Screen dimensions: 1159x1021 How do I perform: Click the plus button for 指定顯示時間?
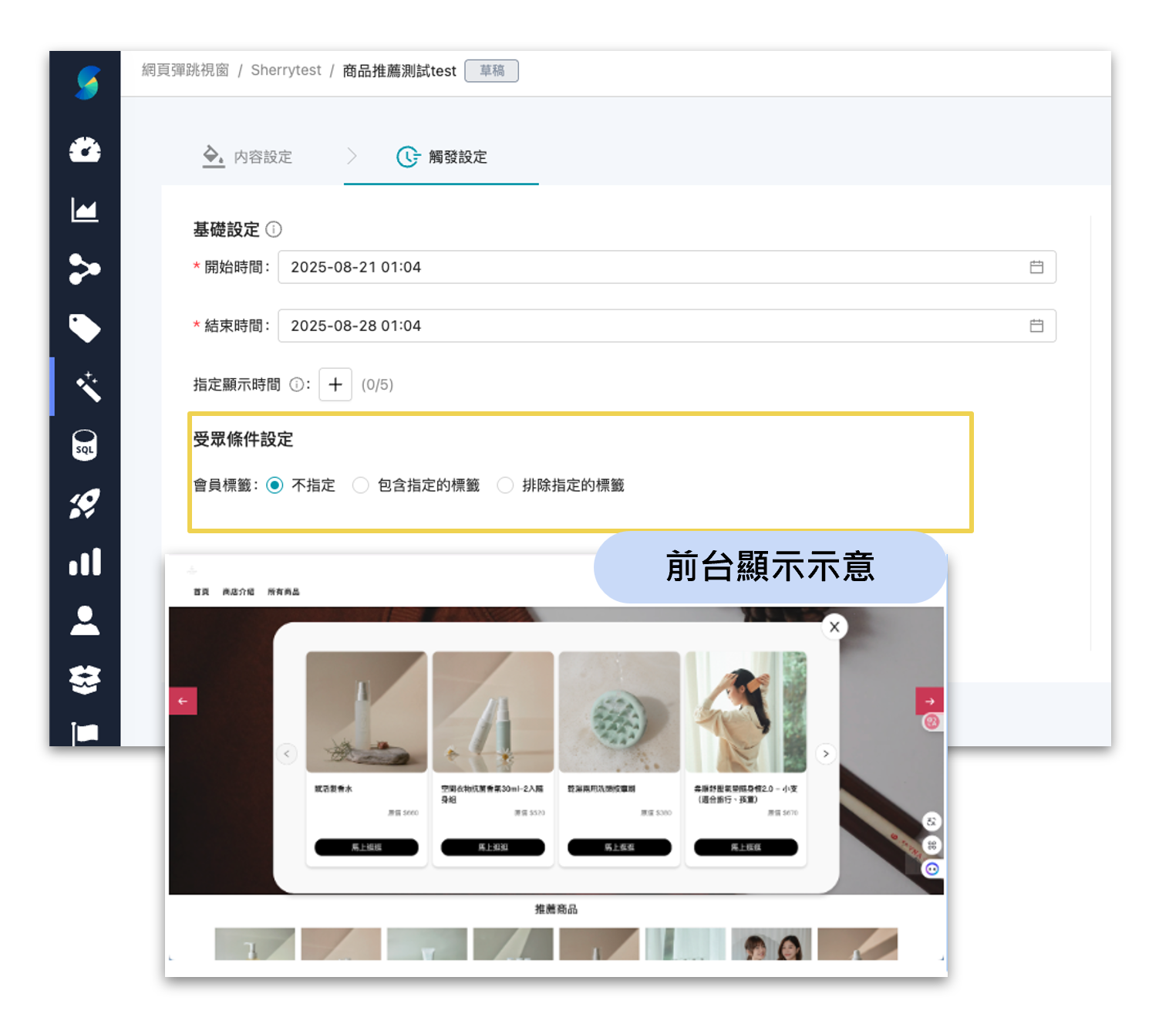335,384
